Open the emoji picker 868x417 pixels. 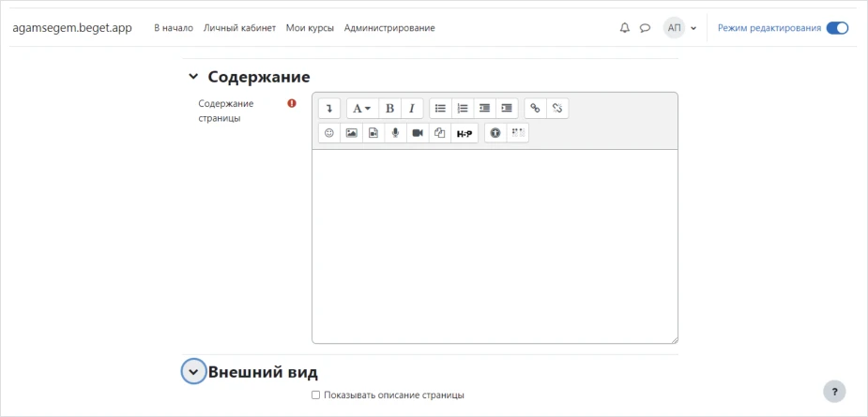[x=329, y=133]
